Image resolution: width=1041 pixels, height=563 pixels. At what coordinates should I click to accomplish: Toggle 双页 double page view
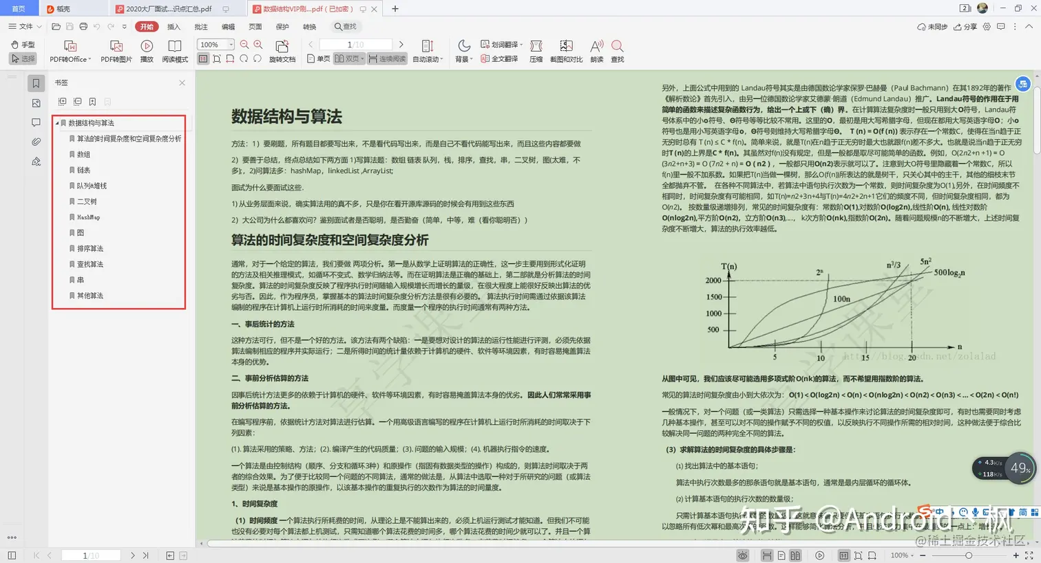point(348,59)
